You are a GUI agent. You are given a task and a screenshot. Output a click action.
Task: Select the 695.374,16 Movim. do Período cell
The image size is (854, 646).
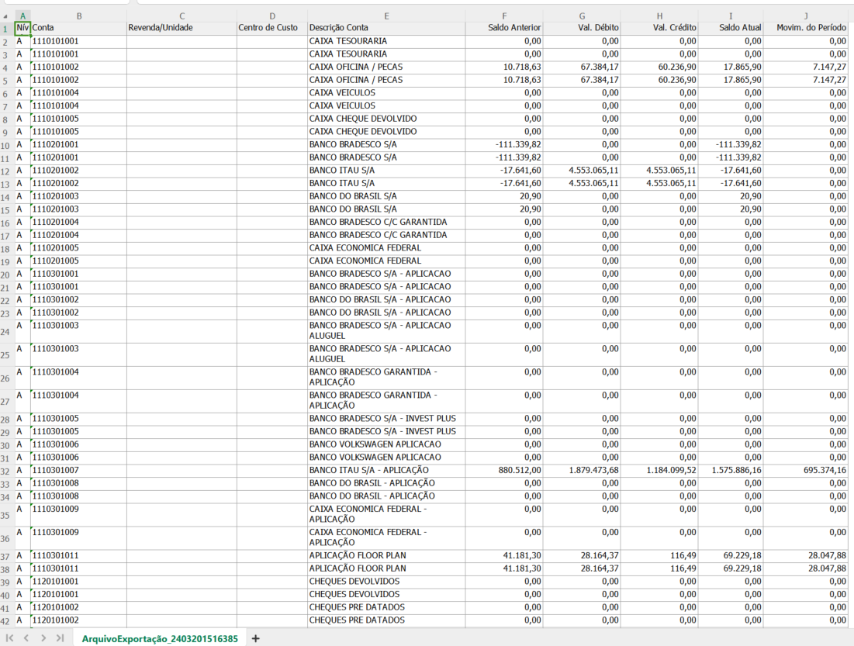(x=806, y=471)
